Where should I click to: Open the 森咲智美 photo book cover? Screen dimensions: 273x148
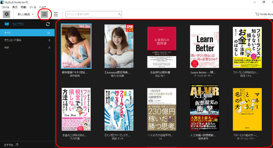[x=76, y=46]
